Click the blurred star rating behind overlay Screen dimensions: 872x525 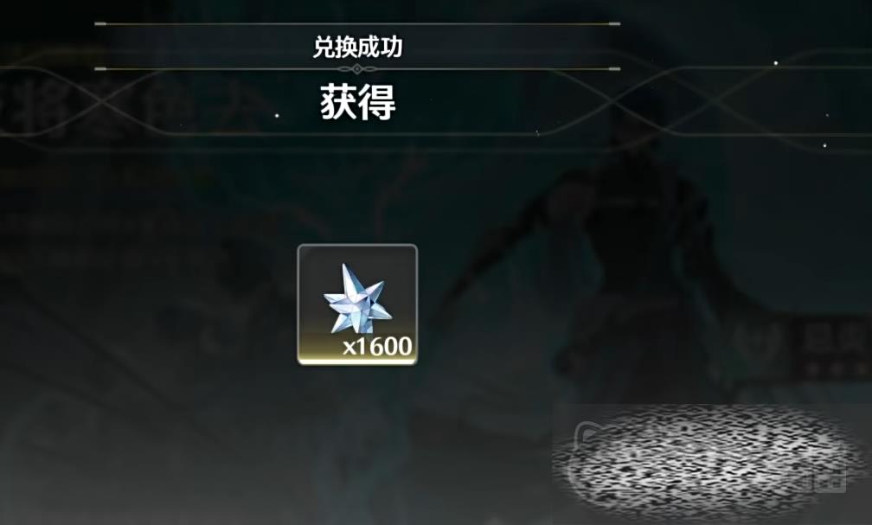pos(837,367)
